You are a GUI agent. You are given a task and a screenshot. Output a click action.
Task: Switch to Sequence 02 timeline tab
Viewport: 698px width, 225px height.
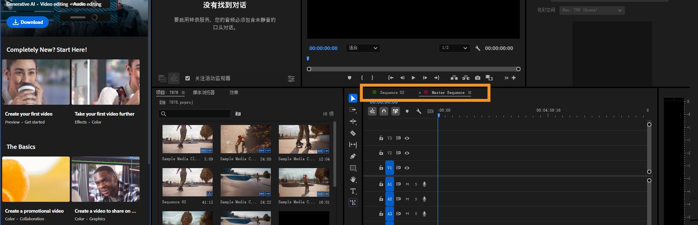click(x=392, y=93)
